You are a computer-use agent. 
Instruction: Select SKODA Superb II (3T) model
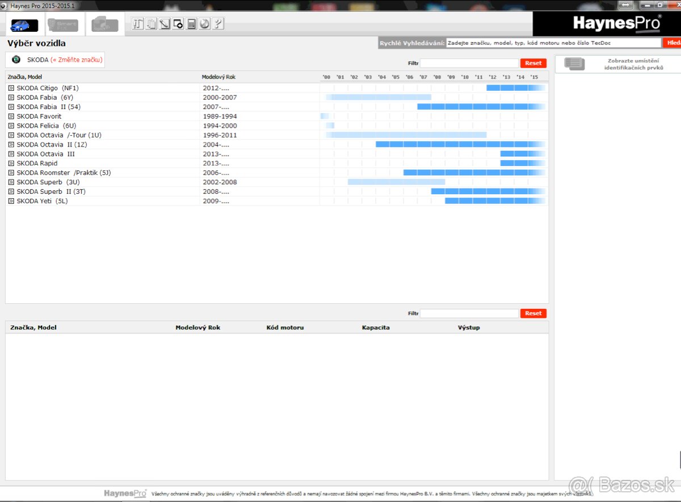point(51,191)
